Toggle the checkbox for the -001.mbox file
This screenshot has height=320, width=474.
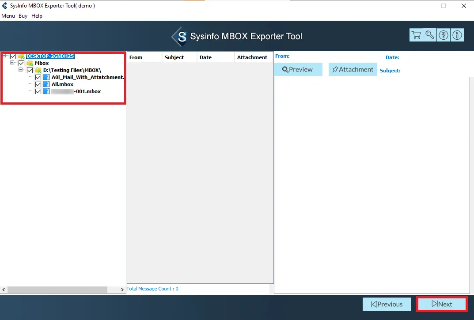tap(38, 91)
